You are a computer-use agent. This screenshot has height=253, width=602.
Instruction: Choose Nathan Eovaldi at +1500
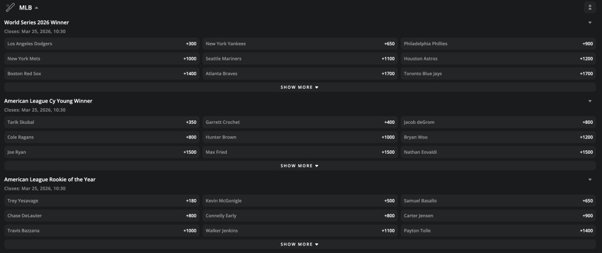499,152
